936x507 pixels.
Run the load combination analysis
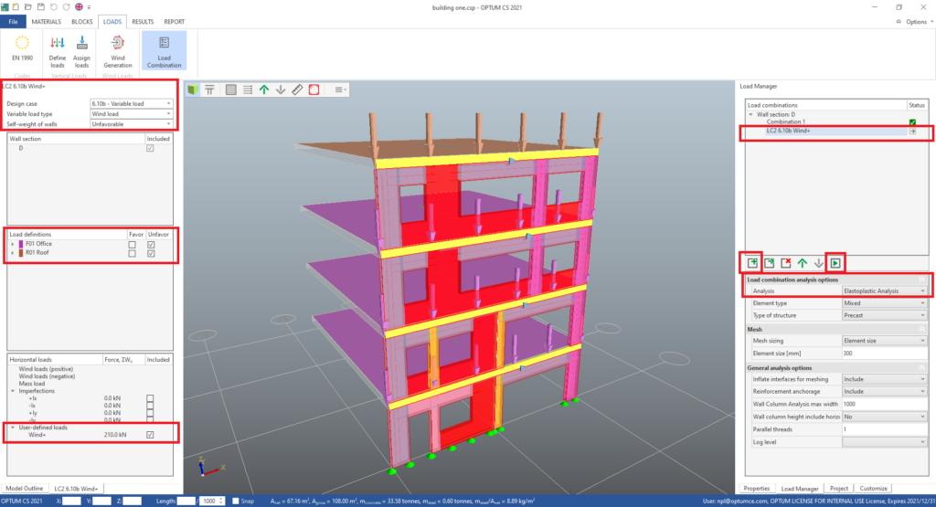835,263
